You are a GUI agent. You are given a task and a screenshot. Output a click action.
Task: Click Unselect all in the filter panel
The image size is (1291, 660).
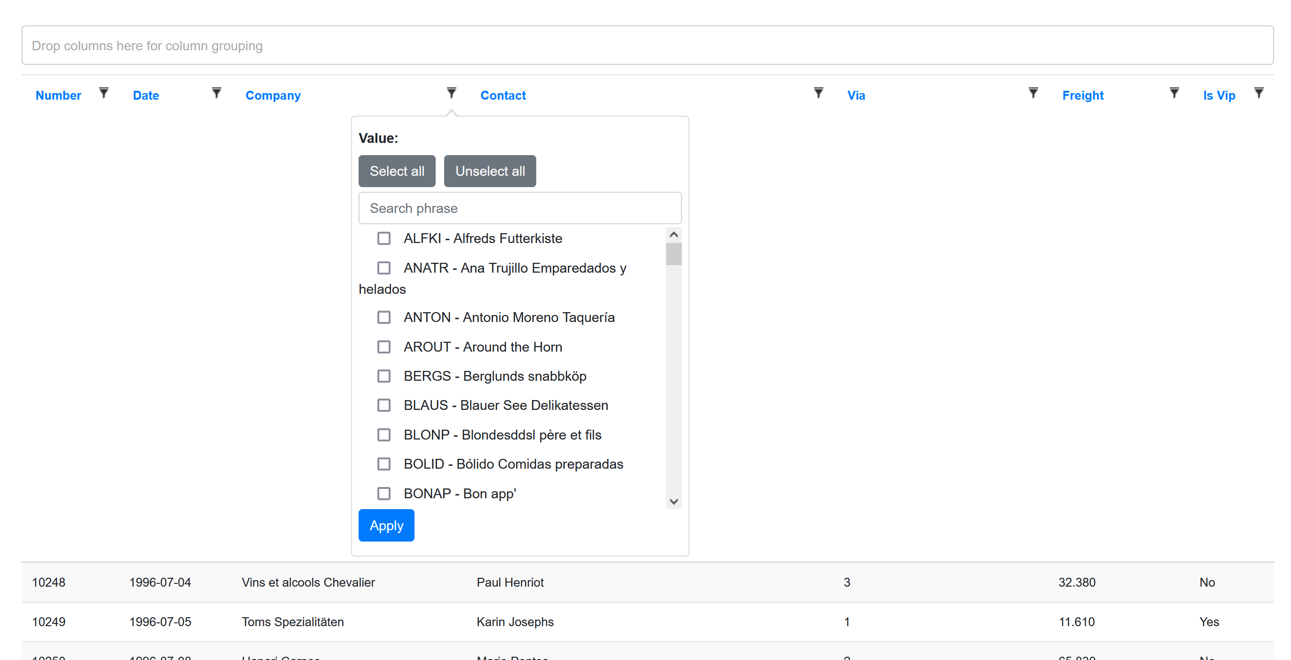(x=490, y=171)
